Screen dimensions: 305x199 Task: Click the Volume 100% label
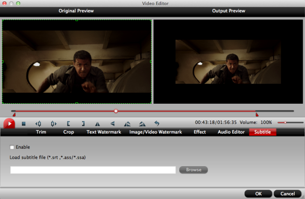pyautogui.click(x=256, y=122)
